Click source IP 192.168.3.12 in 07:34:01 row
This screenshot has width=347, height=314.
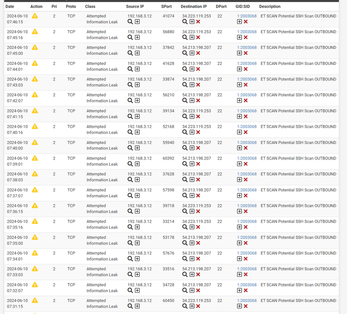(140, 253)
